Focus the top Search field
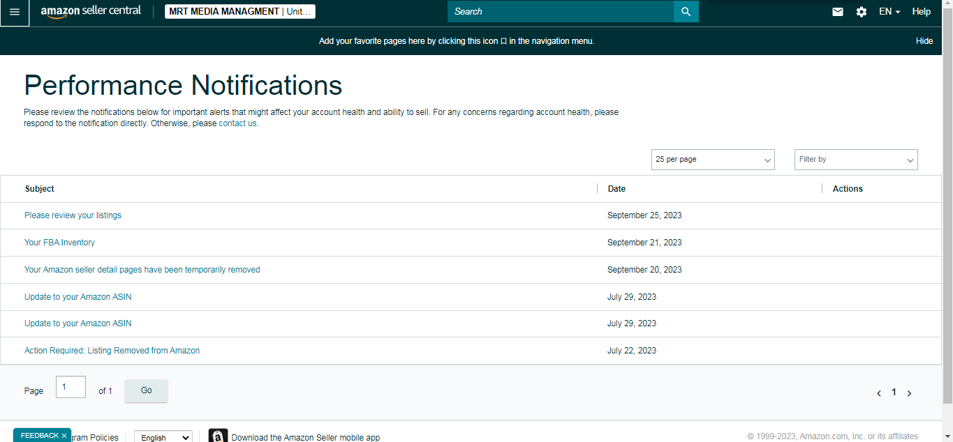Viewport: 953px width, 442px height. coord(561,11)
